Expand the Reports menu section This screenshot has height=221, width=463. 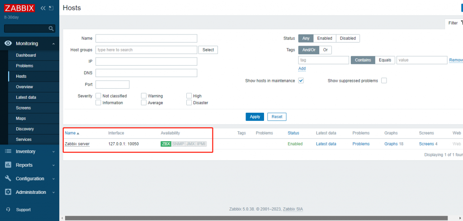click(53, 165)
